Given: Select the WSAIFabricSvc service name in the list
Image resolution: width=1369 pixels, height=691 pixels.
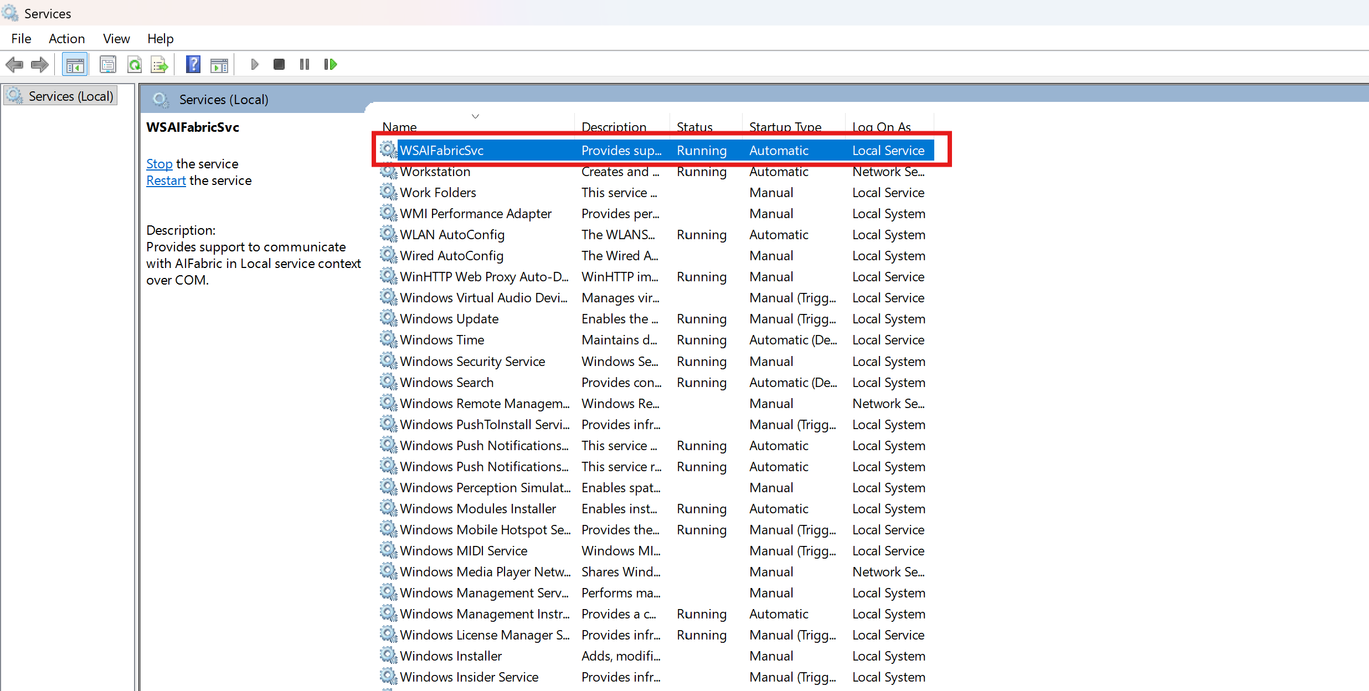Looking at the screenshot, I should pyautogui.click(x=442, y=151).
